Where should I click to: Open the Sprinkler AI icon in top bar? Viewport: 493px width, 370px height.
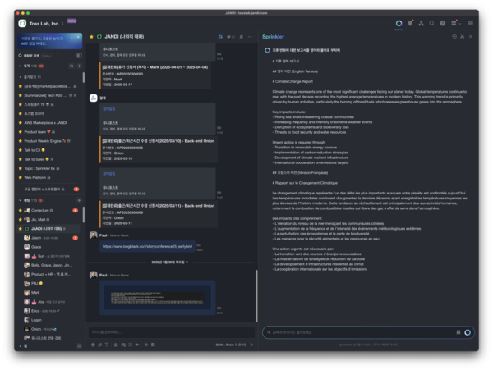[x=399, y=24]
